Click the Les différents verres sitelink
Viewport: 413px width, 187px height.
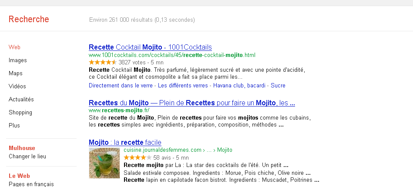183,86
